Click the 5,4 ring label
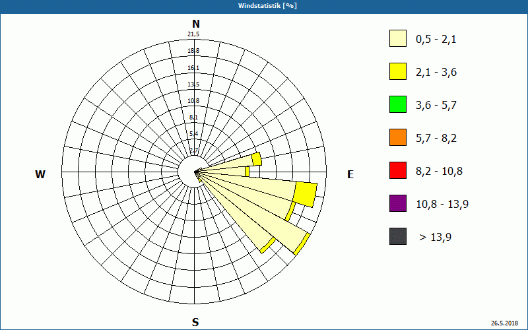The width and height of the screenshot is (528, 330). (x=193, y=134)
